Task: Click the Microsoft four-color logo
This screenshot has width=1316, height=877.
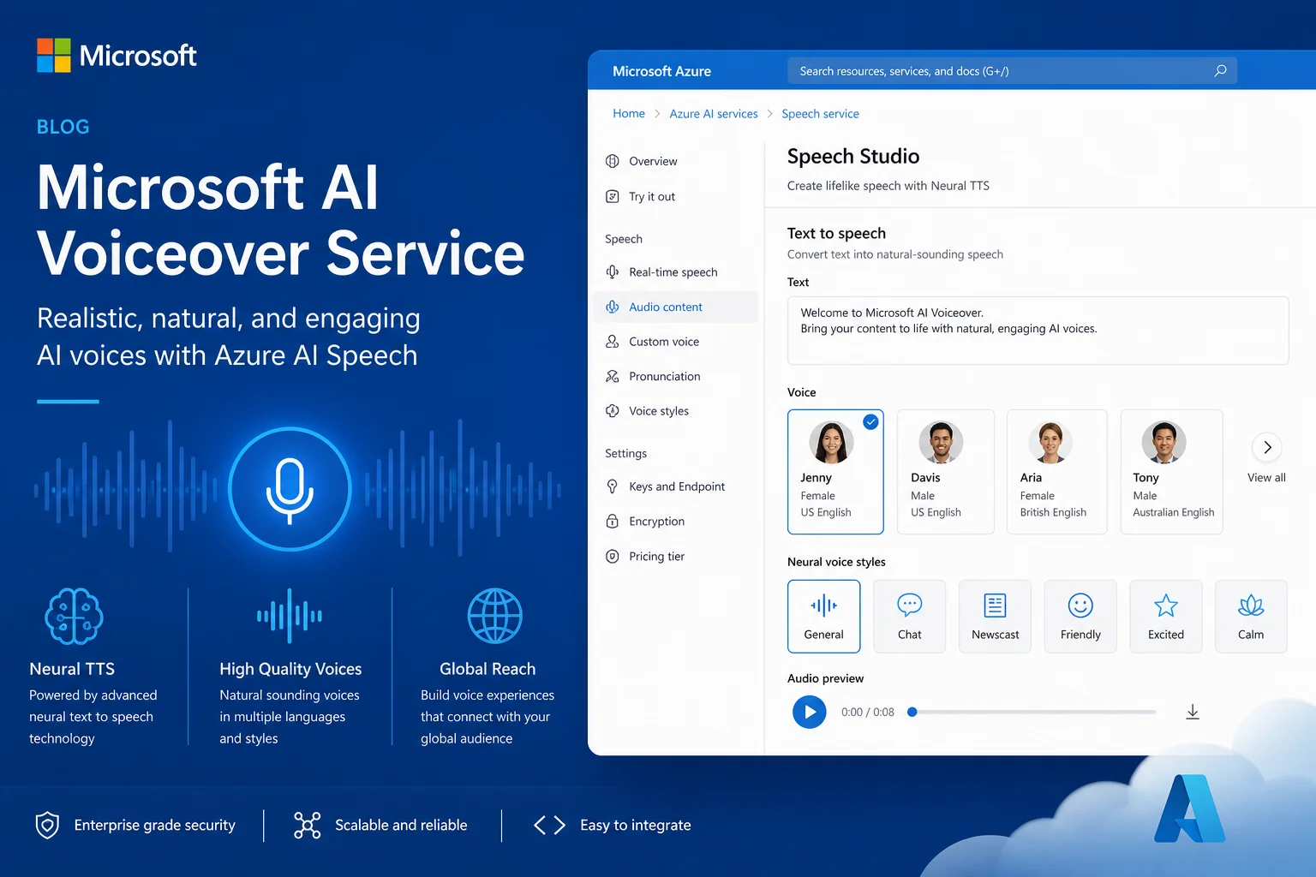Action: (54, 55)
